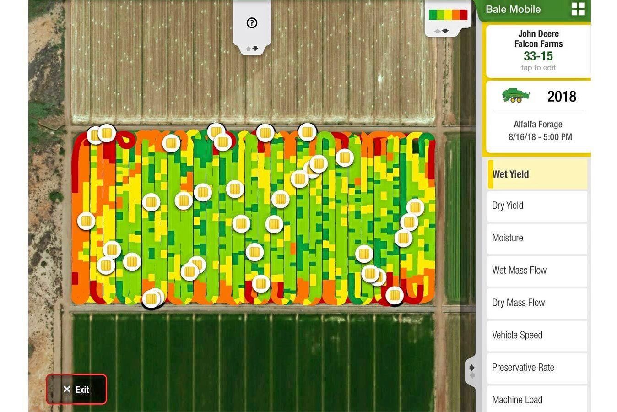
Task: Show the Moisture layer
Action: point(537,239)
